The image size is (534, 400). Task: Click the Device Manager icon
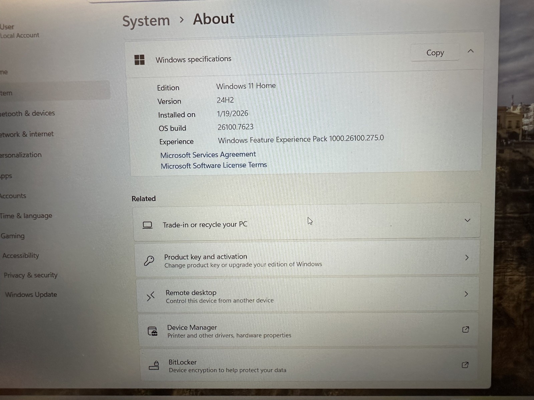click(x=153, y=331)
